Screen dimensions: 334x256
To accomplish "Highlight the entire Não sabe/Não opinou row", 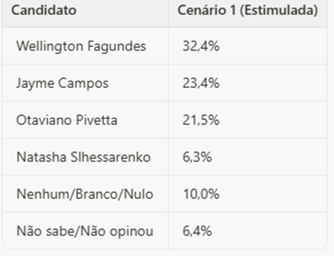I will [164, 231].
